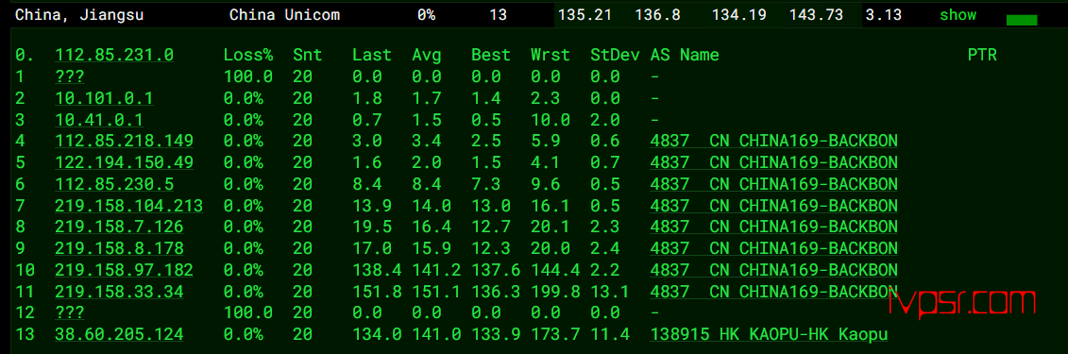This screenshot has width=1068, height=354.
Task: Click the green "show" link
Action: tap(958, 15)
